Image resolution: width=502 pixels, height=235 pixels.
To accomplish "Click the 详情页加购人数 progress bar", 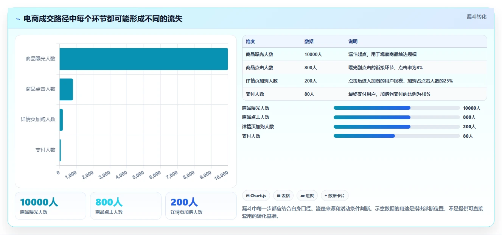I will point(397,127).
